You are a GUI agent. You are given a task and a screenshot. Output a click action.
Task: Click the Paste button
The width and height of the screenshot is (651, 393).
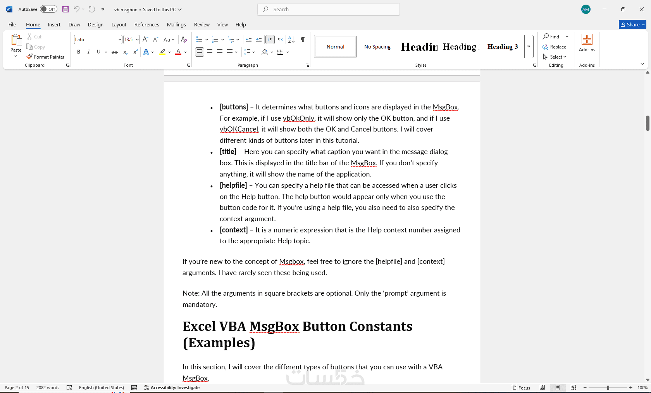pyautogui.click(x=16, y=43)
